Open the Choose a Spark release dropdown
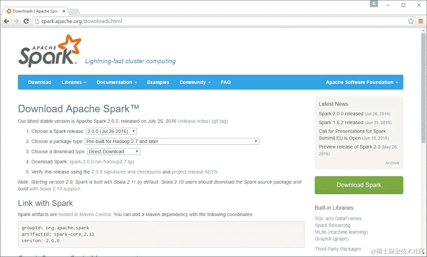The height and width of the screenshot is (257, 427). coord(112,131)
